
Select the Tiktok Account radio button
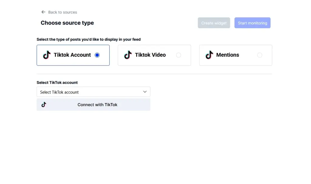(x=97, y=55)
